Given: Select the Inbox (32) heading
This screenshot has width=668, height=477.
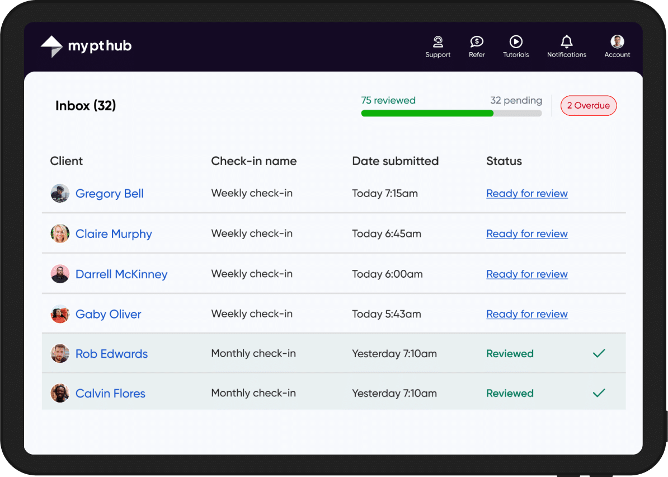Looking at the screenshot, I should click(86, 105).
